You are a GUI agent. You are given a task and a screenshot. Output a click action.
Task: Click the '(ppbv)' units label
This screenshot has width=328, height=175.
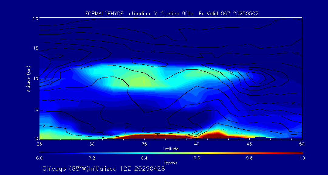170,163
